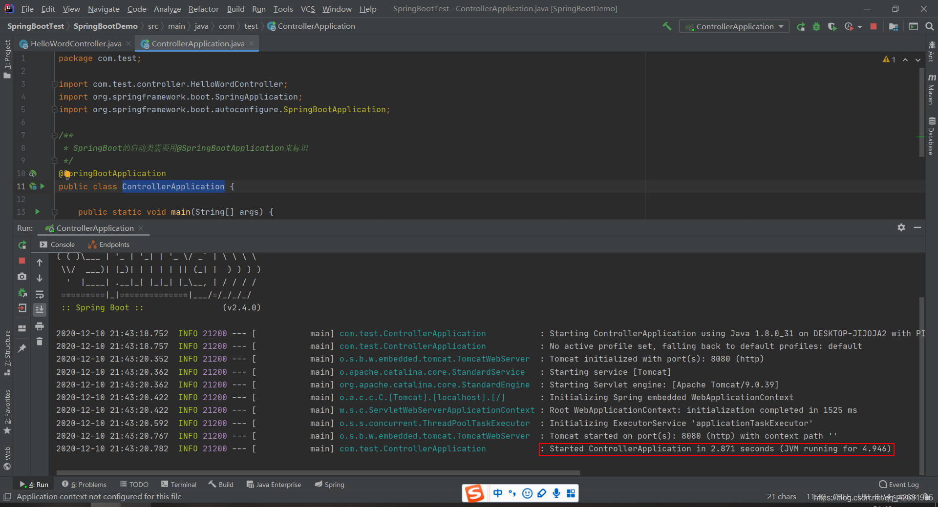This screenshot has height=507, width=938.
Task: Stop process in Run panel
Action: [22, 261]
